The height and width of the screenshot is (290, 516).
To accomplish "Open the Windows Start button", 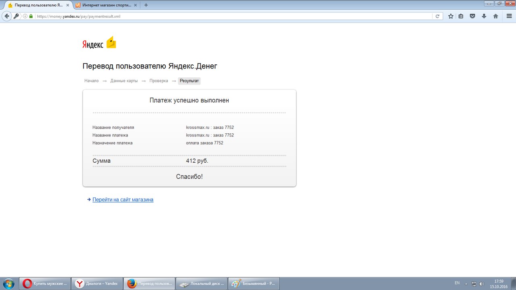I will (8, 284).
